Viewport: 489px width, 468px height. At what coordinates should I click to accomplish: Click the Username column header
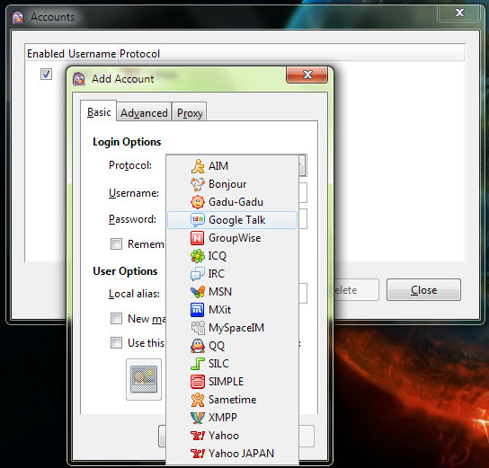[x=93, y=54]
